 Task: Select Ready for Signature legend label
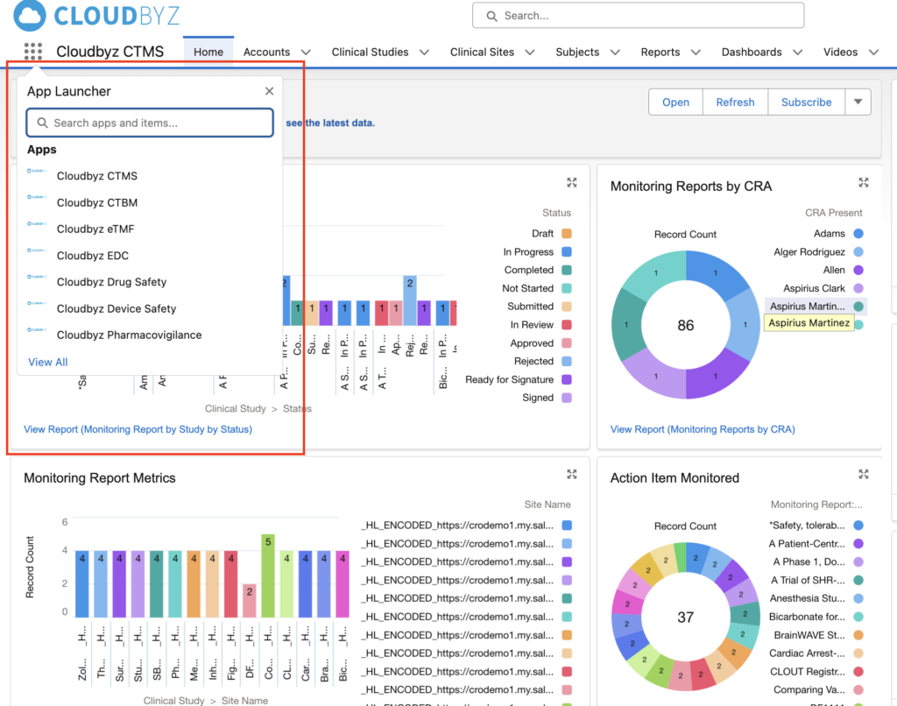(509, 379)
